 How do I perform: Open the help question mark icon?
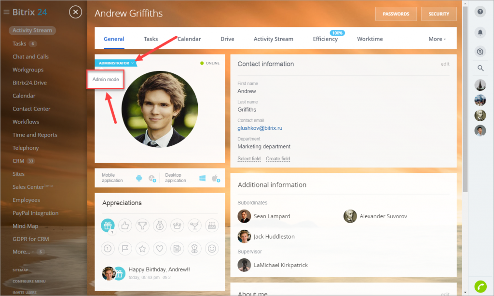[x=480, y=12]
